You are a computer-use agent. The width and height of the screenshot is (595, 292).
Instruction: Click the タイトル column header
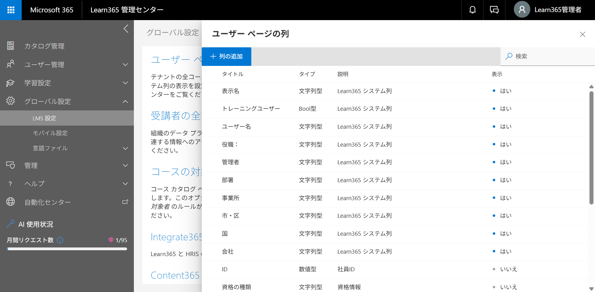pyautogui.click(x=233, y=74)
